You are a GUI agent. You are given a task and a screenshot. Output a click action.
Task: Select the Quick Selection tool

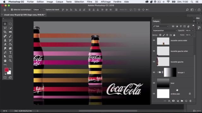tap(10, 28)
